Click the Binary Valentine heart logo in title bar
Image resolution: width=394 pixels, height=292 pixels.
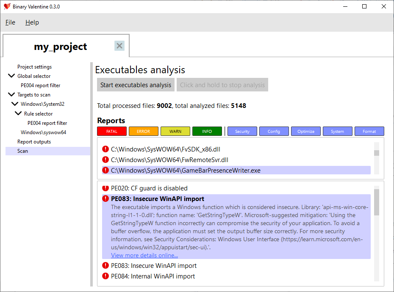point(7,6)
